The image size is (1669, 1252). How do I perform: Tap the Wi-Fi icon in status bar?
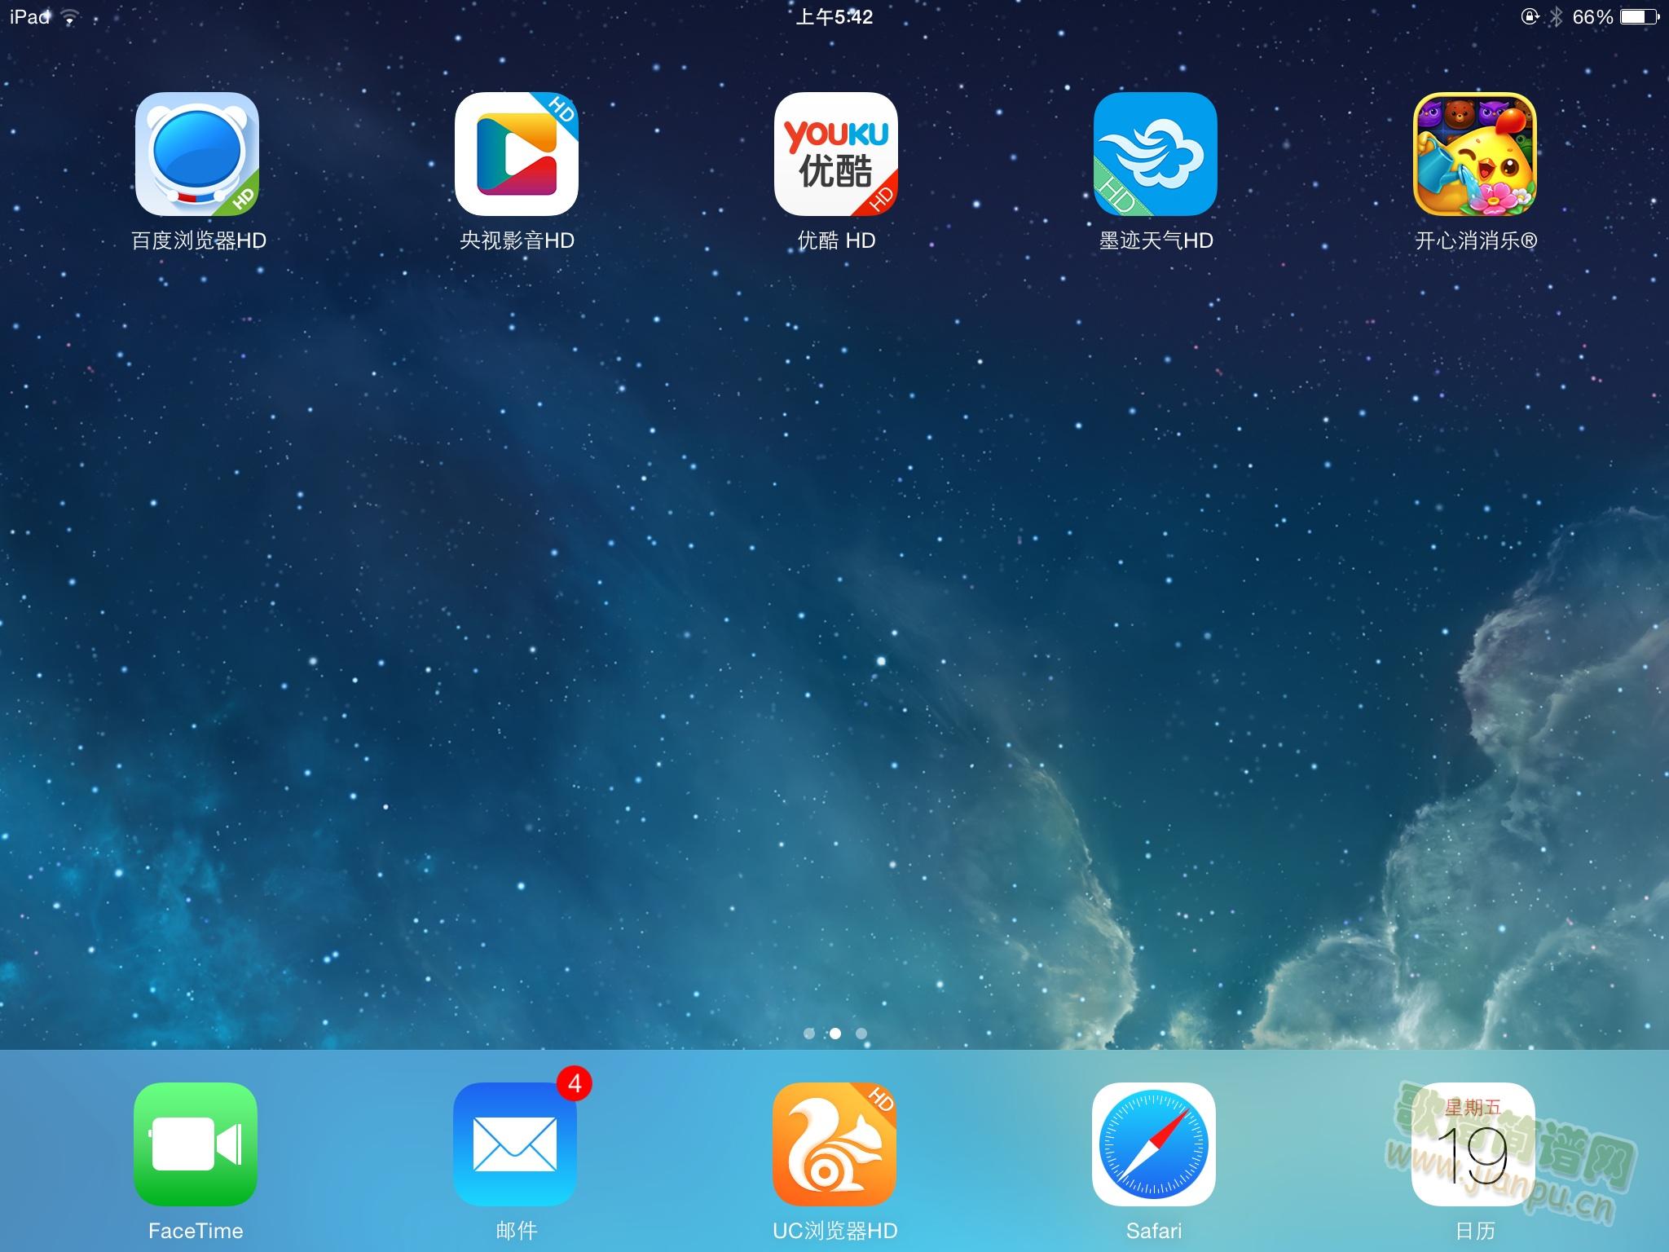[x=70, y=18]
